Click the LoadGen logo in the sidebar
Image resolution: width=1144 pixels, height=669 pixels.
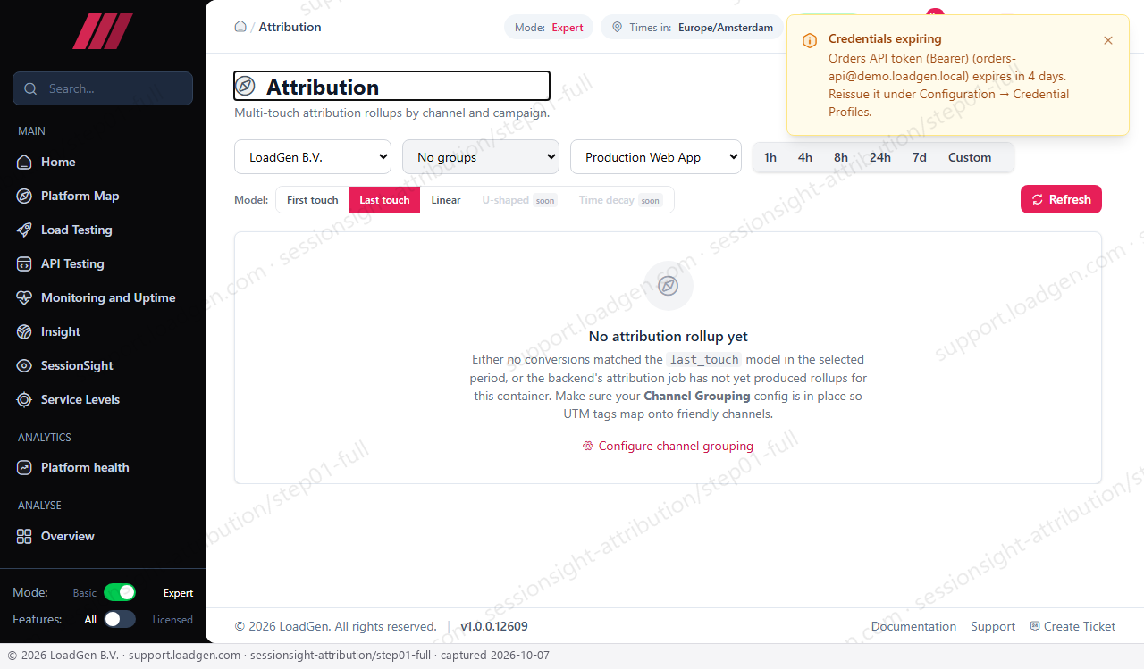click(103, 31)
